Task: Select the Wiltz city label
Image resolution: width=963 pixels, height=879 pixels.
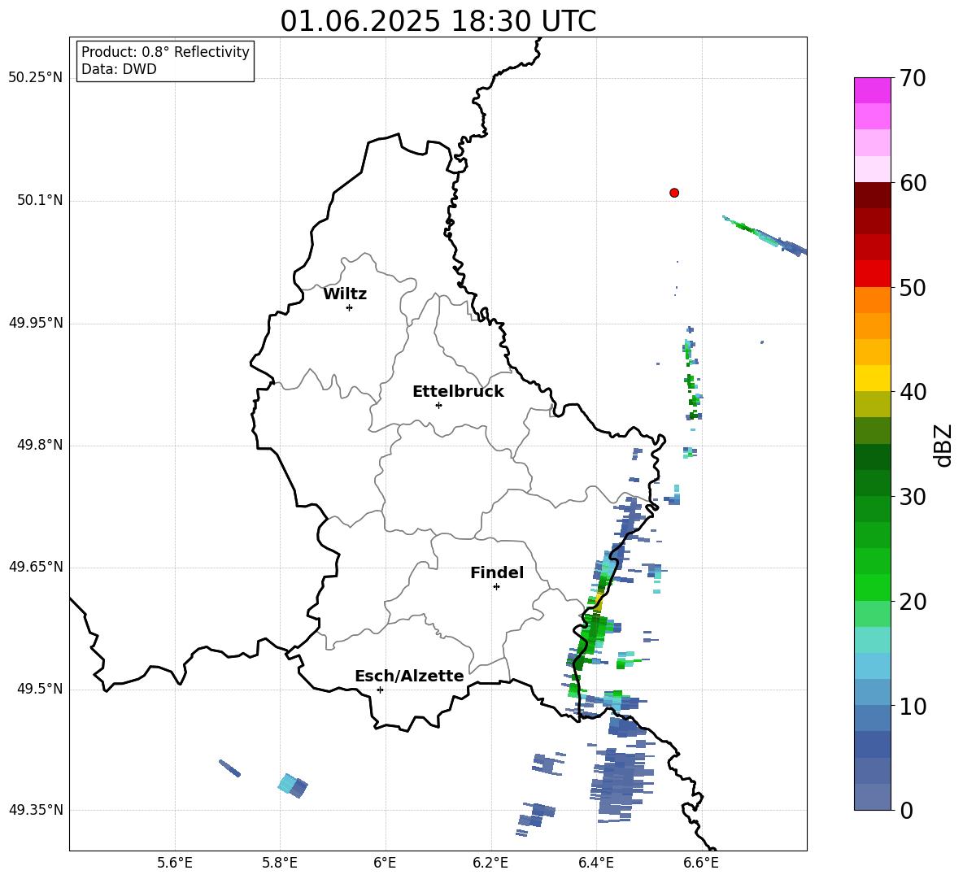Action: [x=345, y=294]
